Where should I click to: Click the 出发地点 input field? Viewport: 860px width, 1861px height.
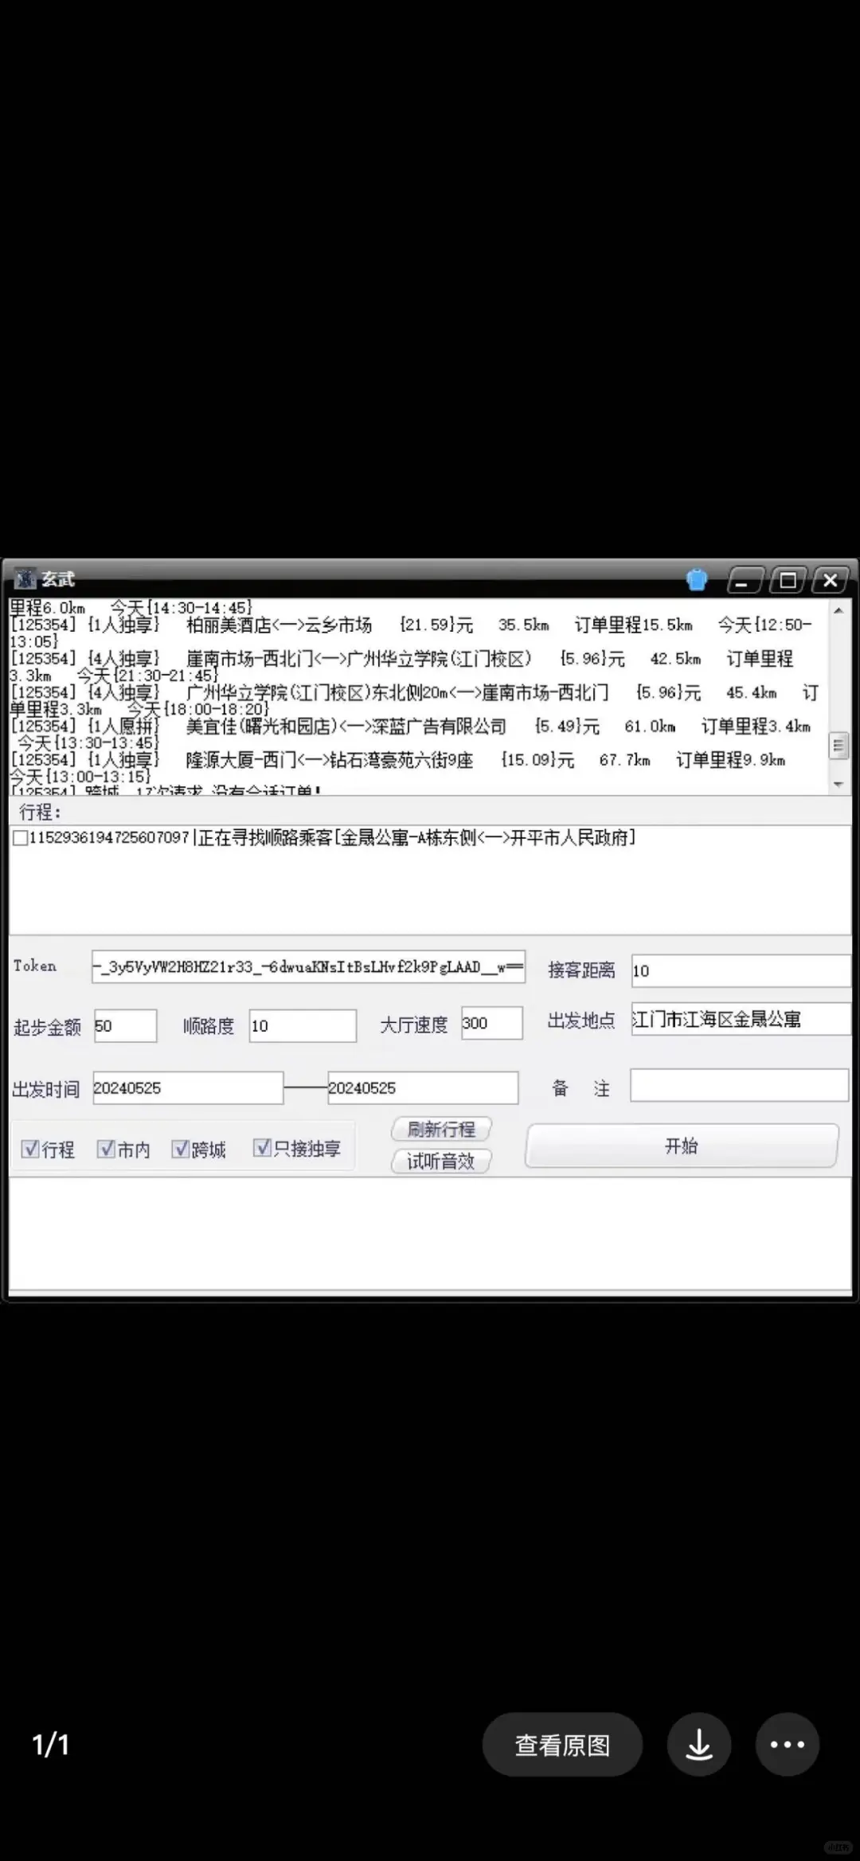pyautogui.click(x=741, y=1019)
